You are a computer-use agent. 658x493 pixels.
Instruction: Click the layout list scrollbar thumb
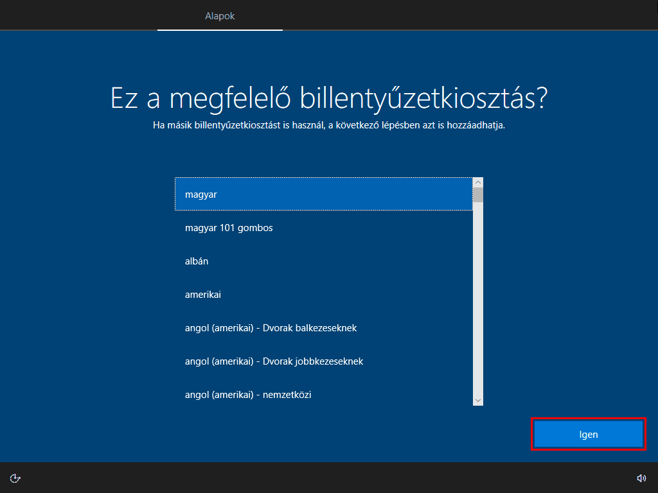pos(477,195)
